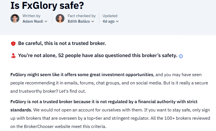Click the blue info icon after safety statement

point(181,56)
